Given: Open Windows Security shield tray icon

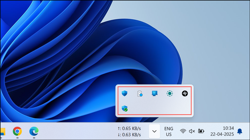Looking at the screenshot, I should (x=124, y=93).
